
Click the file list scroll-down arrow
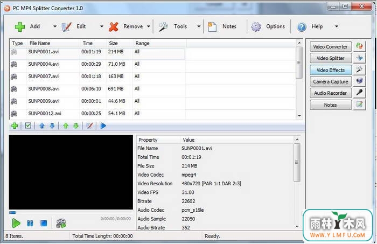(x=299, y=116)
